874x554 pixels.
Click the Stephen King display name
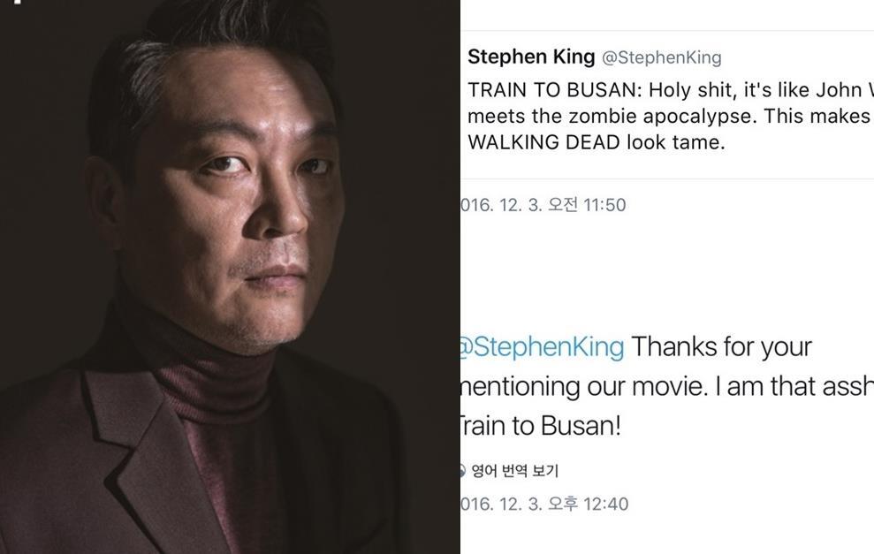[531, 57]
